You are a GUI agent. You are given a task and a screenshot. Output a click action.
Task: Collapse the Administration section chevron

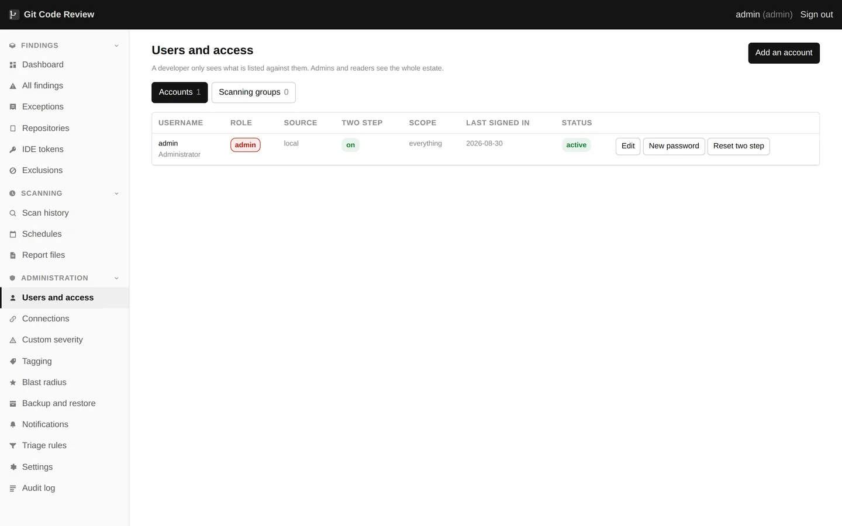pos(116,278)
